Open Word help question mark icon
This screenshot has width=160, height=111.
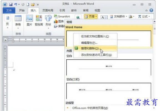[x=151, y=10]
